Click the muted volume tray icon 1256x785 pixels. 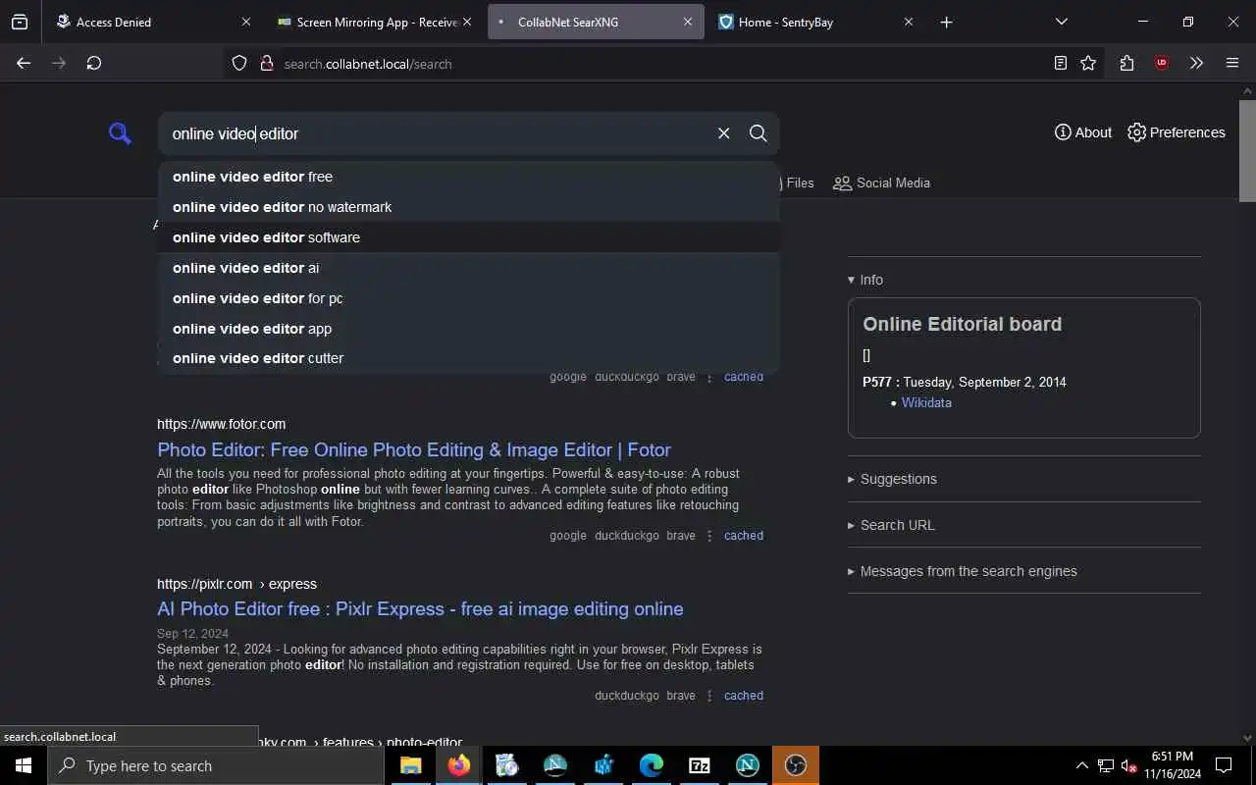point(1129,766)
